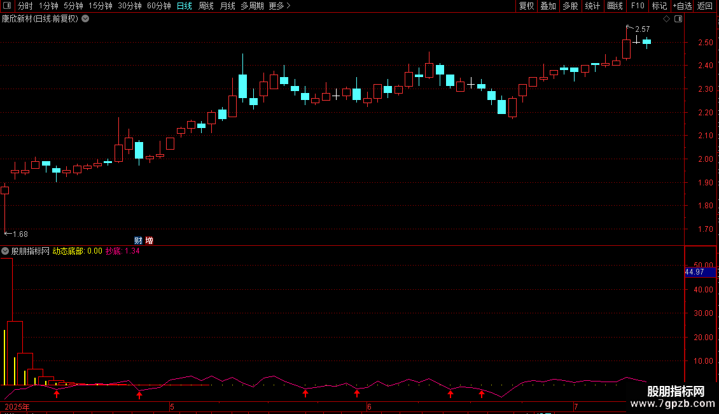Select the 5分钟 period
The height and width of the screenshot is (414, 719).
(x=73, y=6)
